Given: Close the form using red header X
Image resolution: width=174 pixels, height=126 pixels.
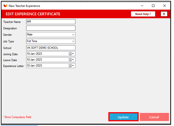Looking at the screenshot, I should 164,14.
